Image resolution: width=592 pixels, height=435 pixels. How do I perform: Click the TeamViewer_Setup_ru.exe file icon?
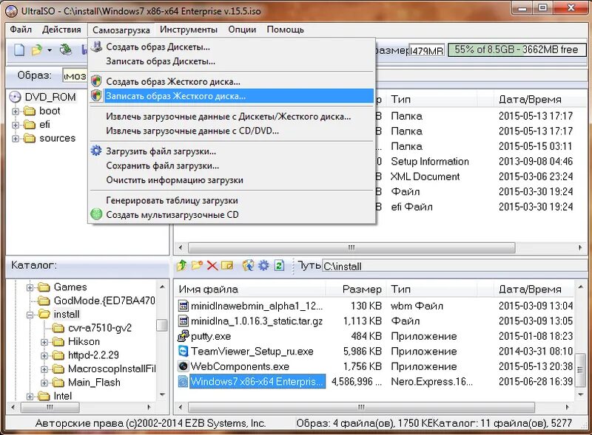point(183,351)
